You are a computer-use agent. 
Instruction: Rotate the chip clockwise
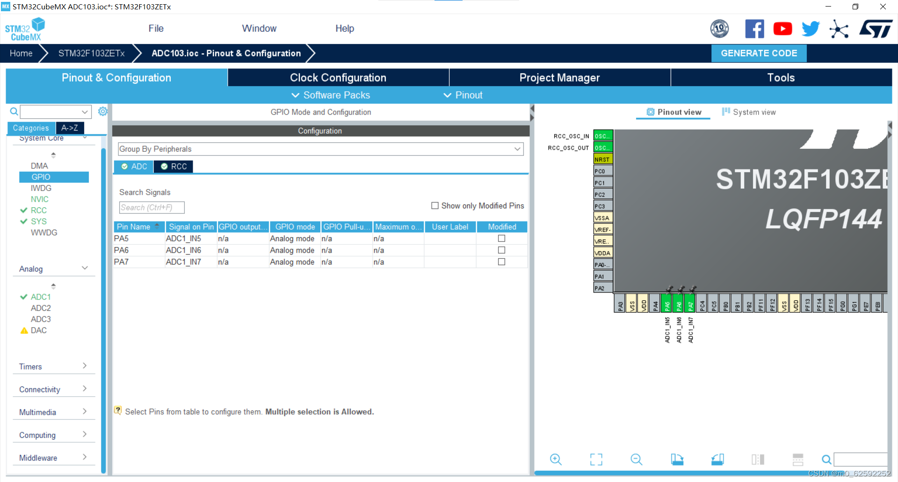pos(677,460)
